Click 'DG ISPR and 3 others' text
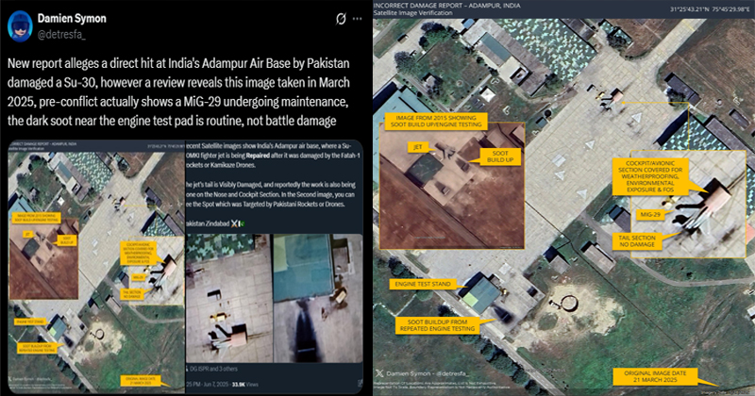This screenshot has height=396, width=755. [x=213, y=369]
